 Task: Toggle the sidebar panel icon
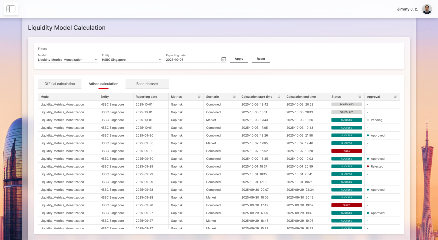point(11,9)
